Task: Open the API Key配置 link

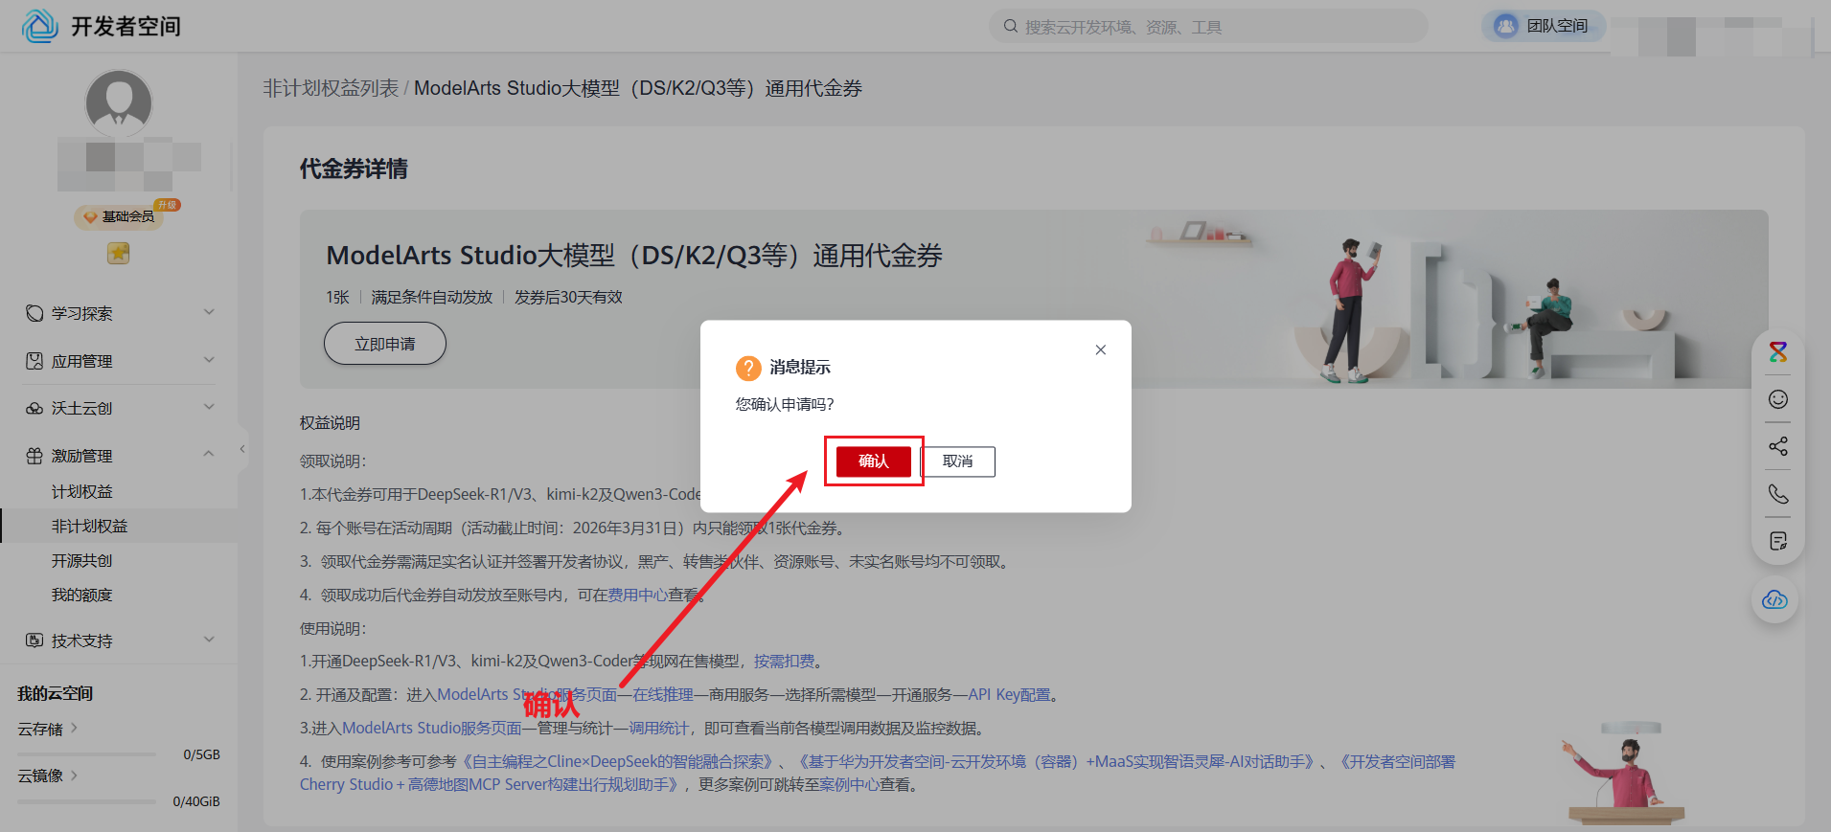Action: pos(1009,694)
